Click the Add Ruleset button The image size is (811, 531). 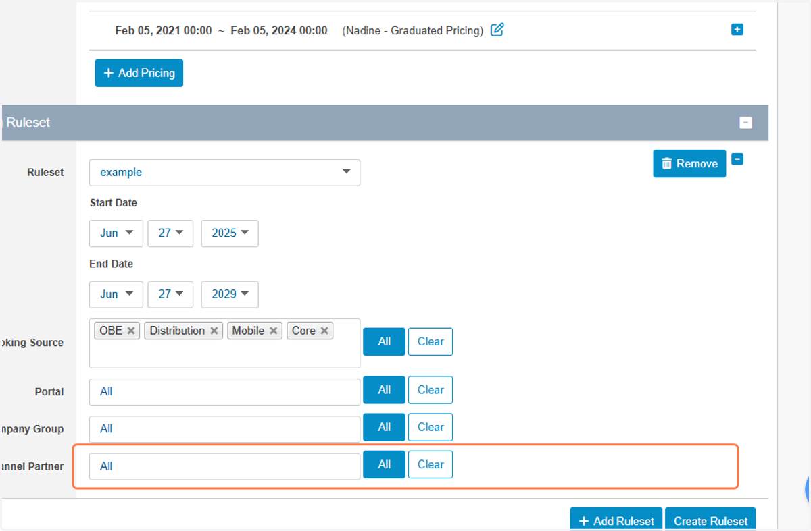coord(616,520)
